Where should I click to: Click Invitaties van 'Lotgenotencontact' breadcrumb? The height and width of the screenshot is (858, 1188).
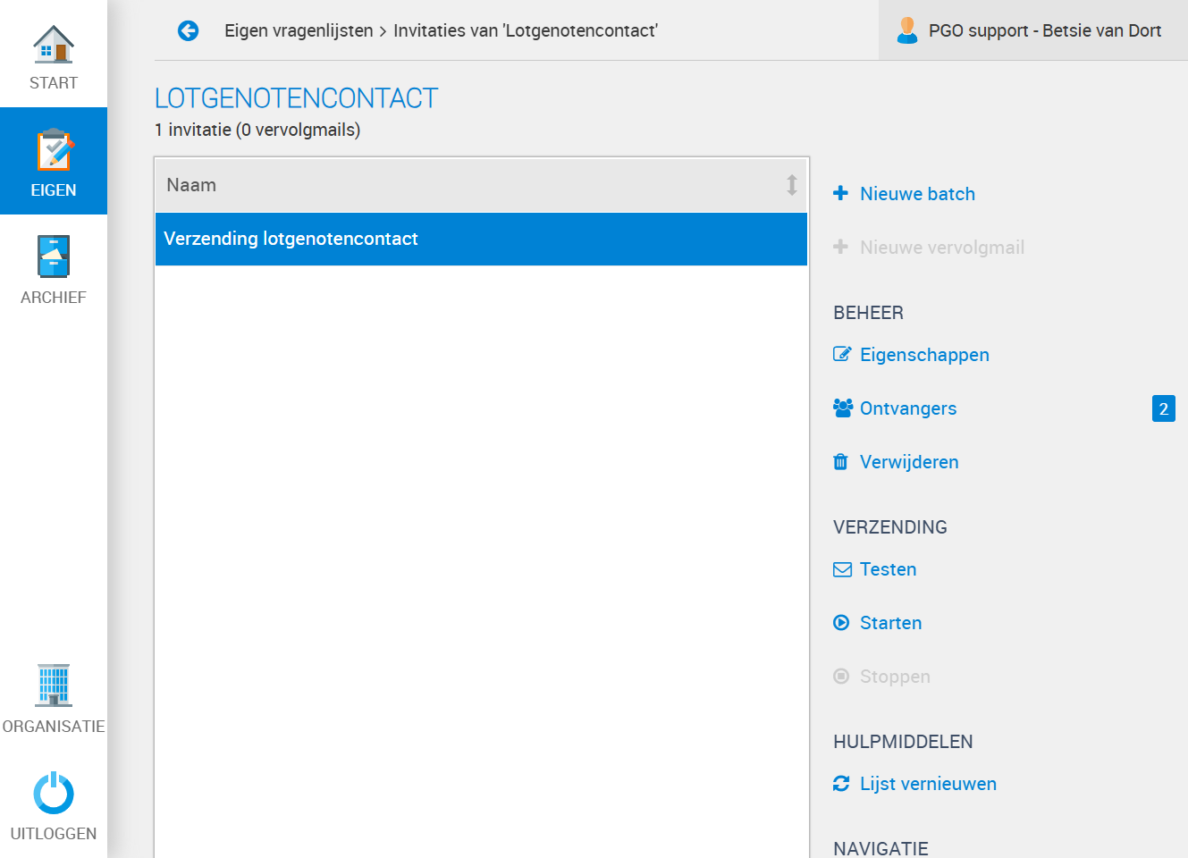(x=526, y=30)
